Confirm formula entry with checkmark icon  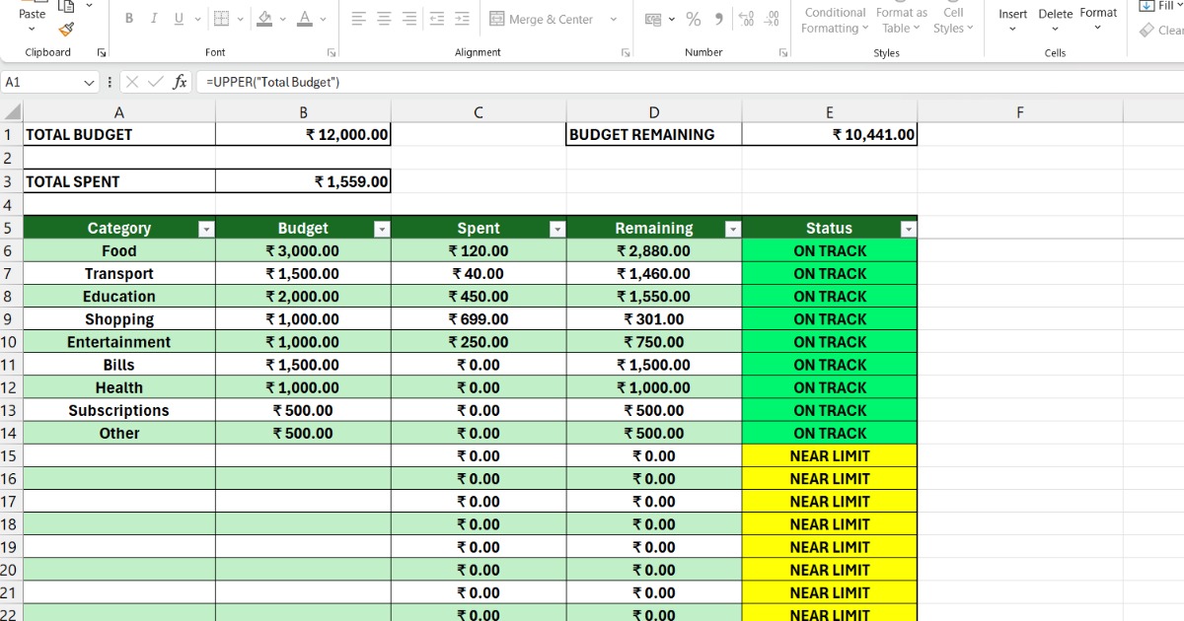156,83
